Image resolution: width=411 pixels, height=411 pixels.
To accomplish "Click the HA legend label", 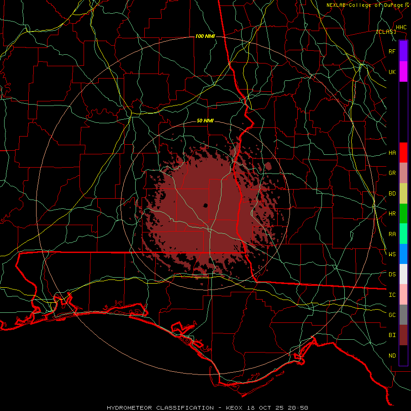I will pos(392,153).
